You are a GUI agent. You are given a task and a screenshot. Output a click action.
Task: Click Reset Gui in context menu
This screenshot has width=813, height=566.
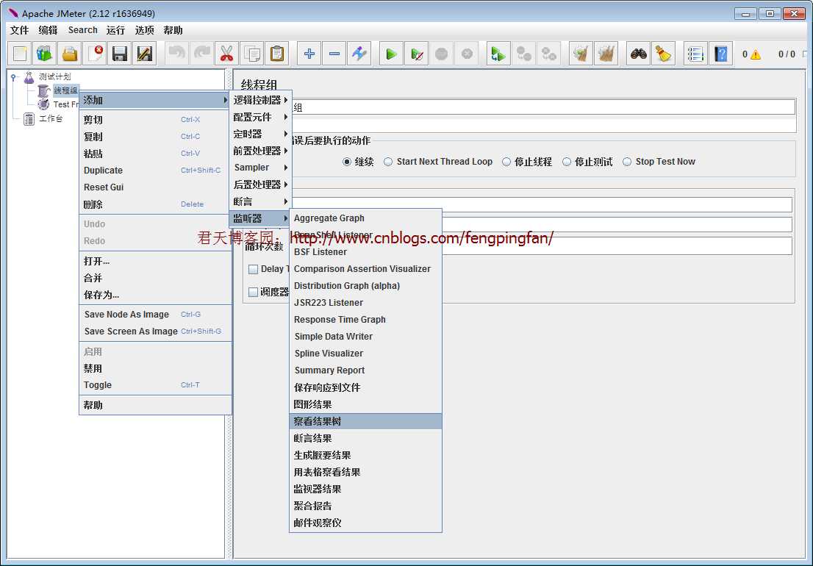[155, 187]
